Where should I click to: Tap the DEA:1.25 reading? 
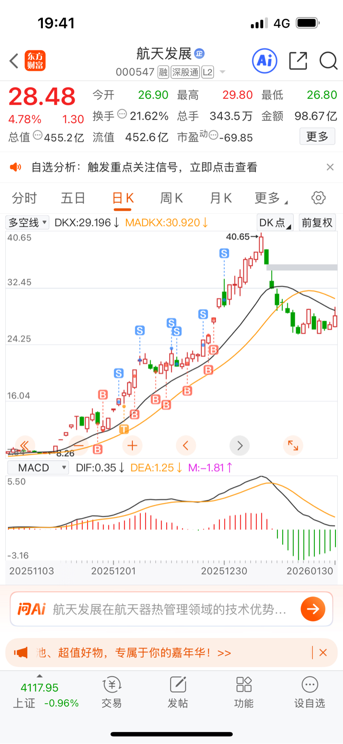(x=156, y=468)
